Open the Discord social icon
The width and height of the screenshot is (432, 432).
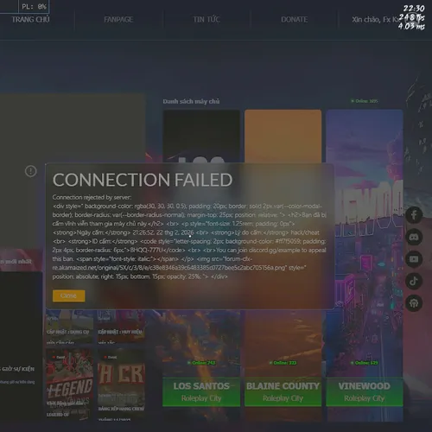pyautogui.click(x=414, y=237)
